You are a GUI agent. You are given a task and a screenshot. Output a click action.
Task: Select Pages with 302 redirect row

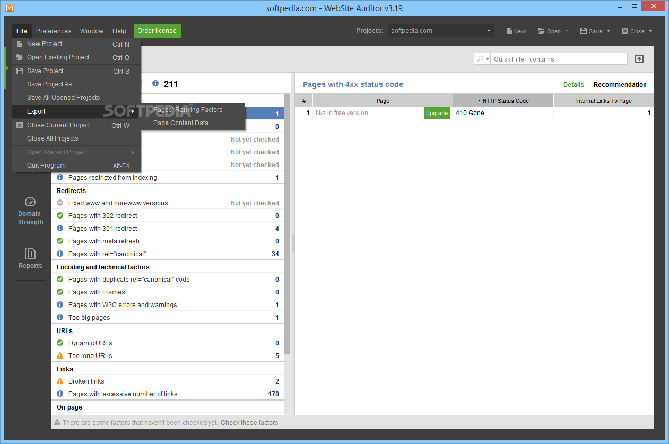tap(168, 216)
